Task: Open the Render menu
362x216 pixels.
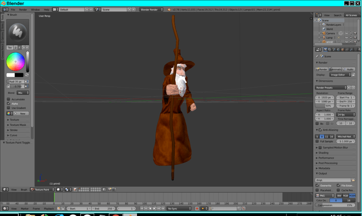Action: click(23, 9)
